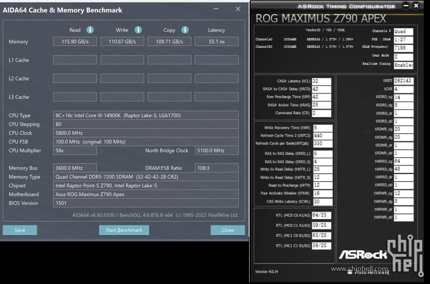Image resolution: width=430 pixels, height=284 pixels.
Task: Click the tWRWR_dd field
Action: click(404, 217)
